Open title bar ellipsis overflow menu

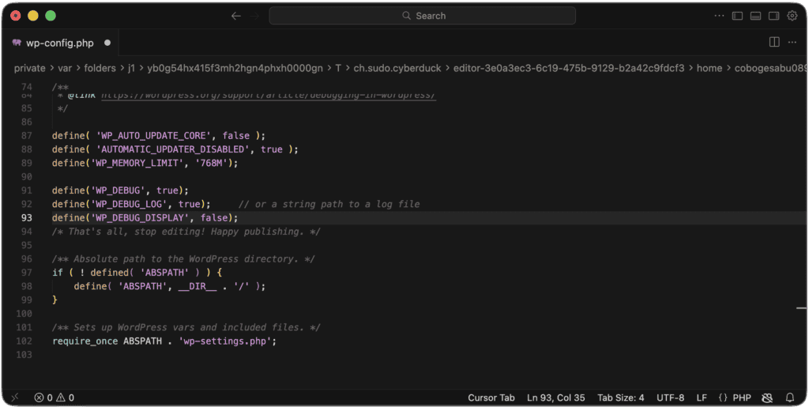719,16
